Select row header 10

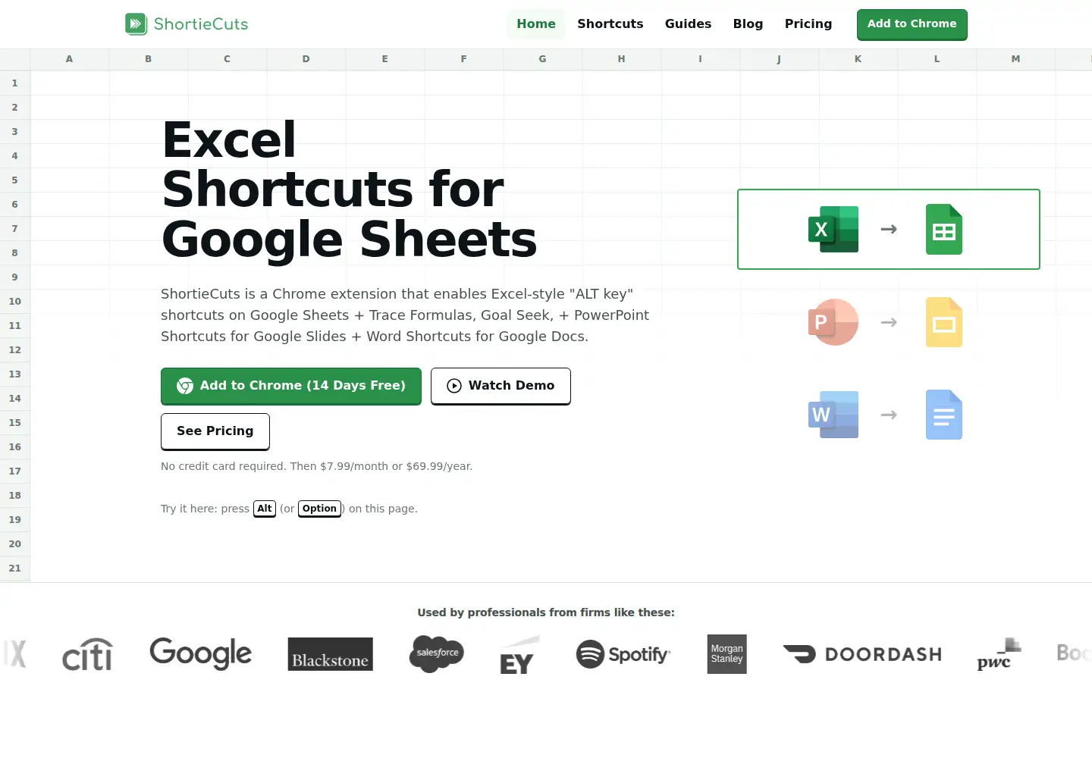[x=14, y=302]
